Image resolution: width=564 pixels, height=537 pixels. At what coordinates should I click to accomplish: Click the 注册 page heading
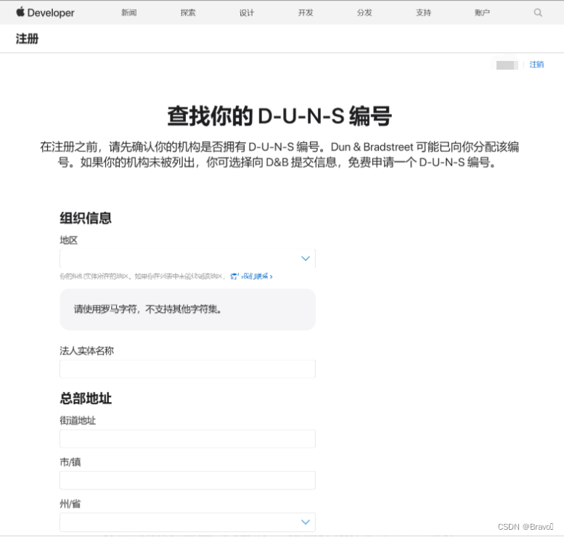coord(27,38)
